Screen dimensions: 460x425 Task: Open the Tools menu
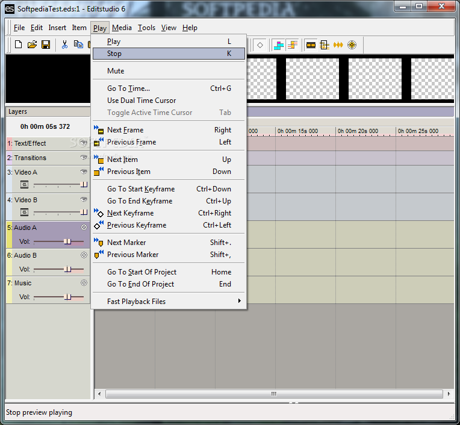click(146, 28)
